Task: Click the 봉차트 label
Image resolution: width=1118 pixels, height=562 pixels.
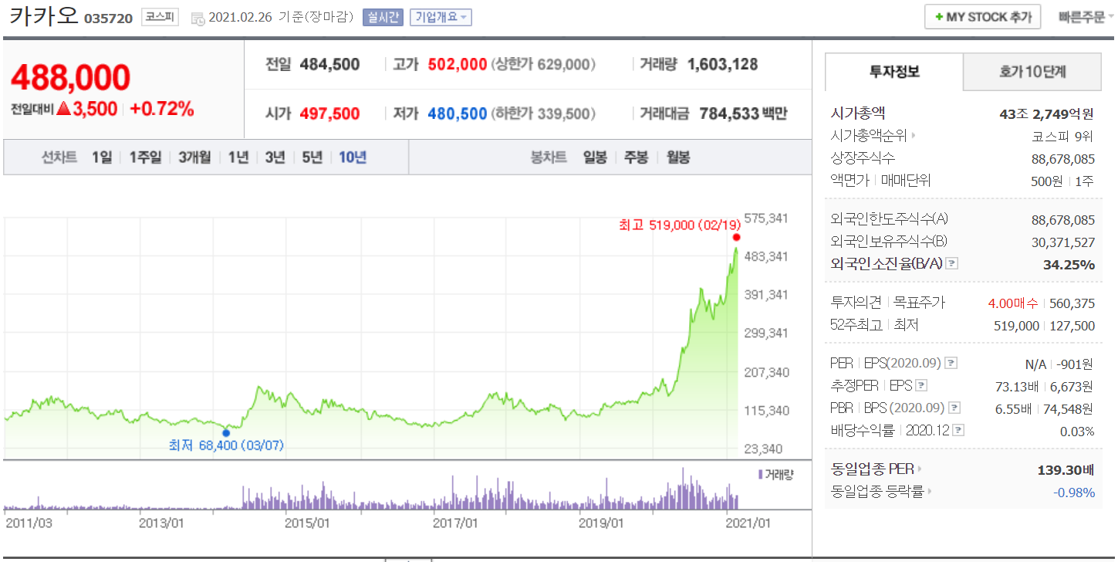Action: [549, 157]
